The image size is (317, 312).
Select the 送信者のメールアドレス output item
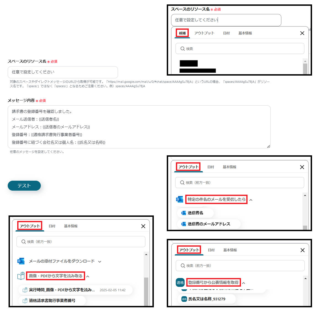coord(209,224)
